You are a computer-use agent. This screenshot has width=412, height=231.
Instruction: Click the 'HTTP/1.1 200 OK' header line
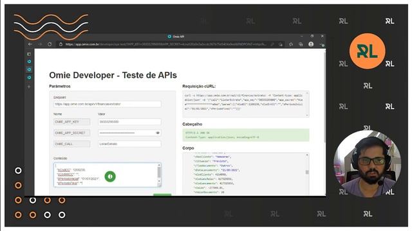tap(198, 133)
